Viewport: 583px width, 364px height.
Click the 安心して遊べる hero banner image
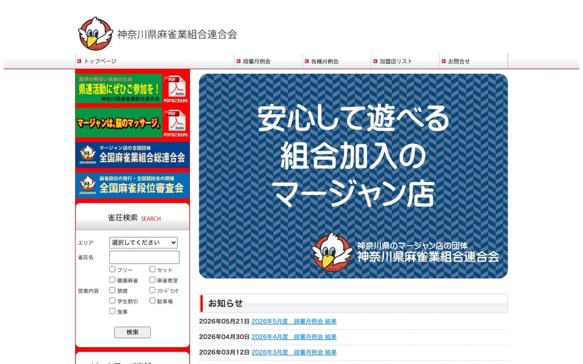click(x=353, y=176)
